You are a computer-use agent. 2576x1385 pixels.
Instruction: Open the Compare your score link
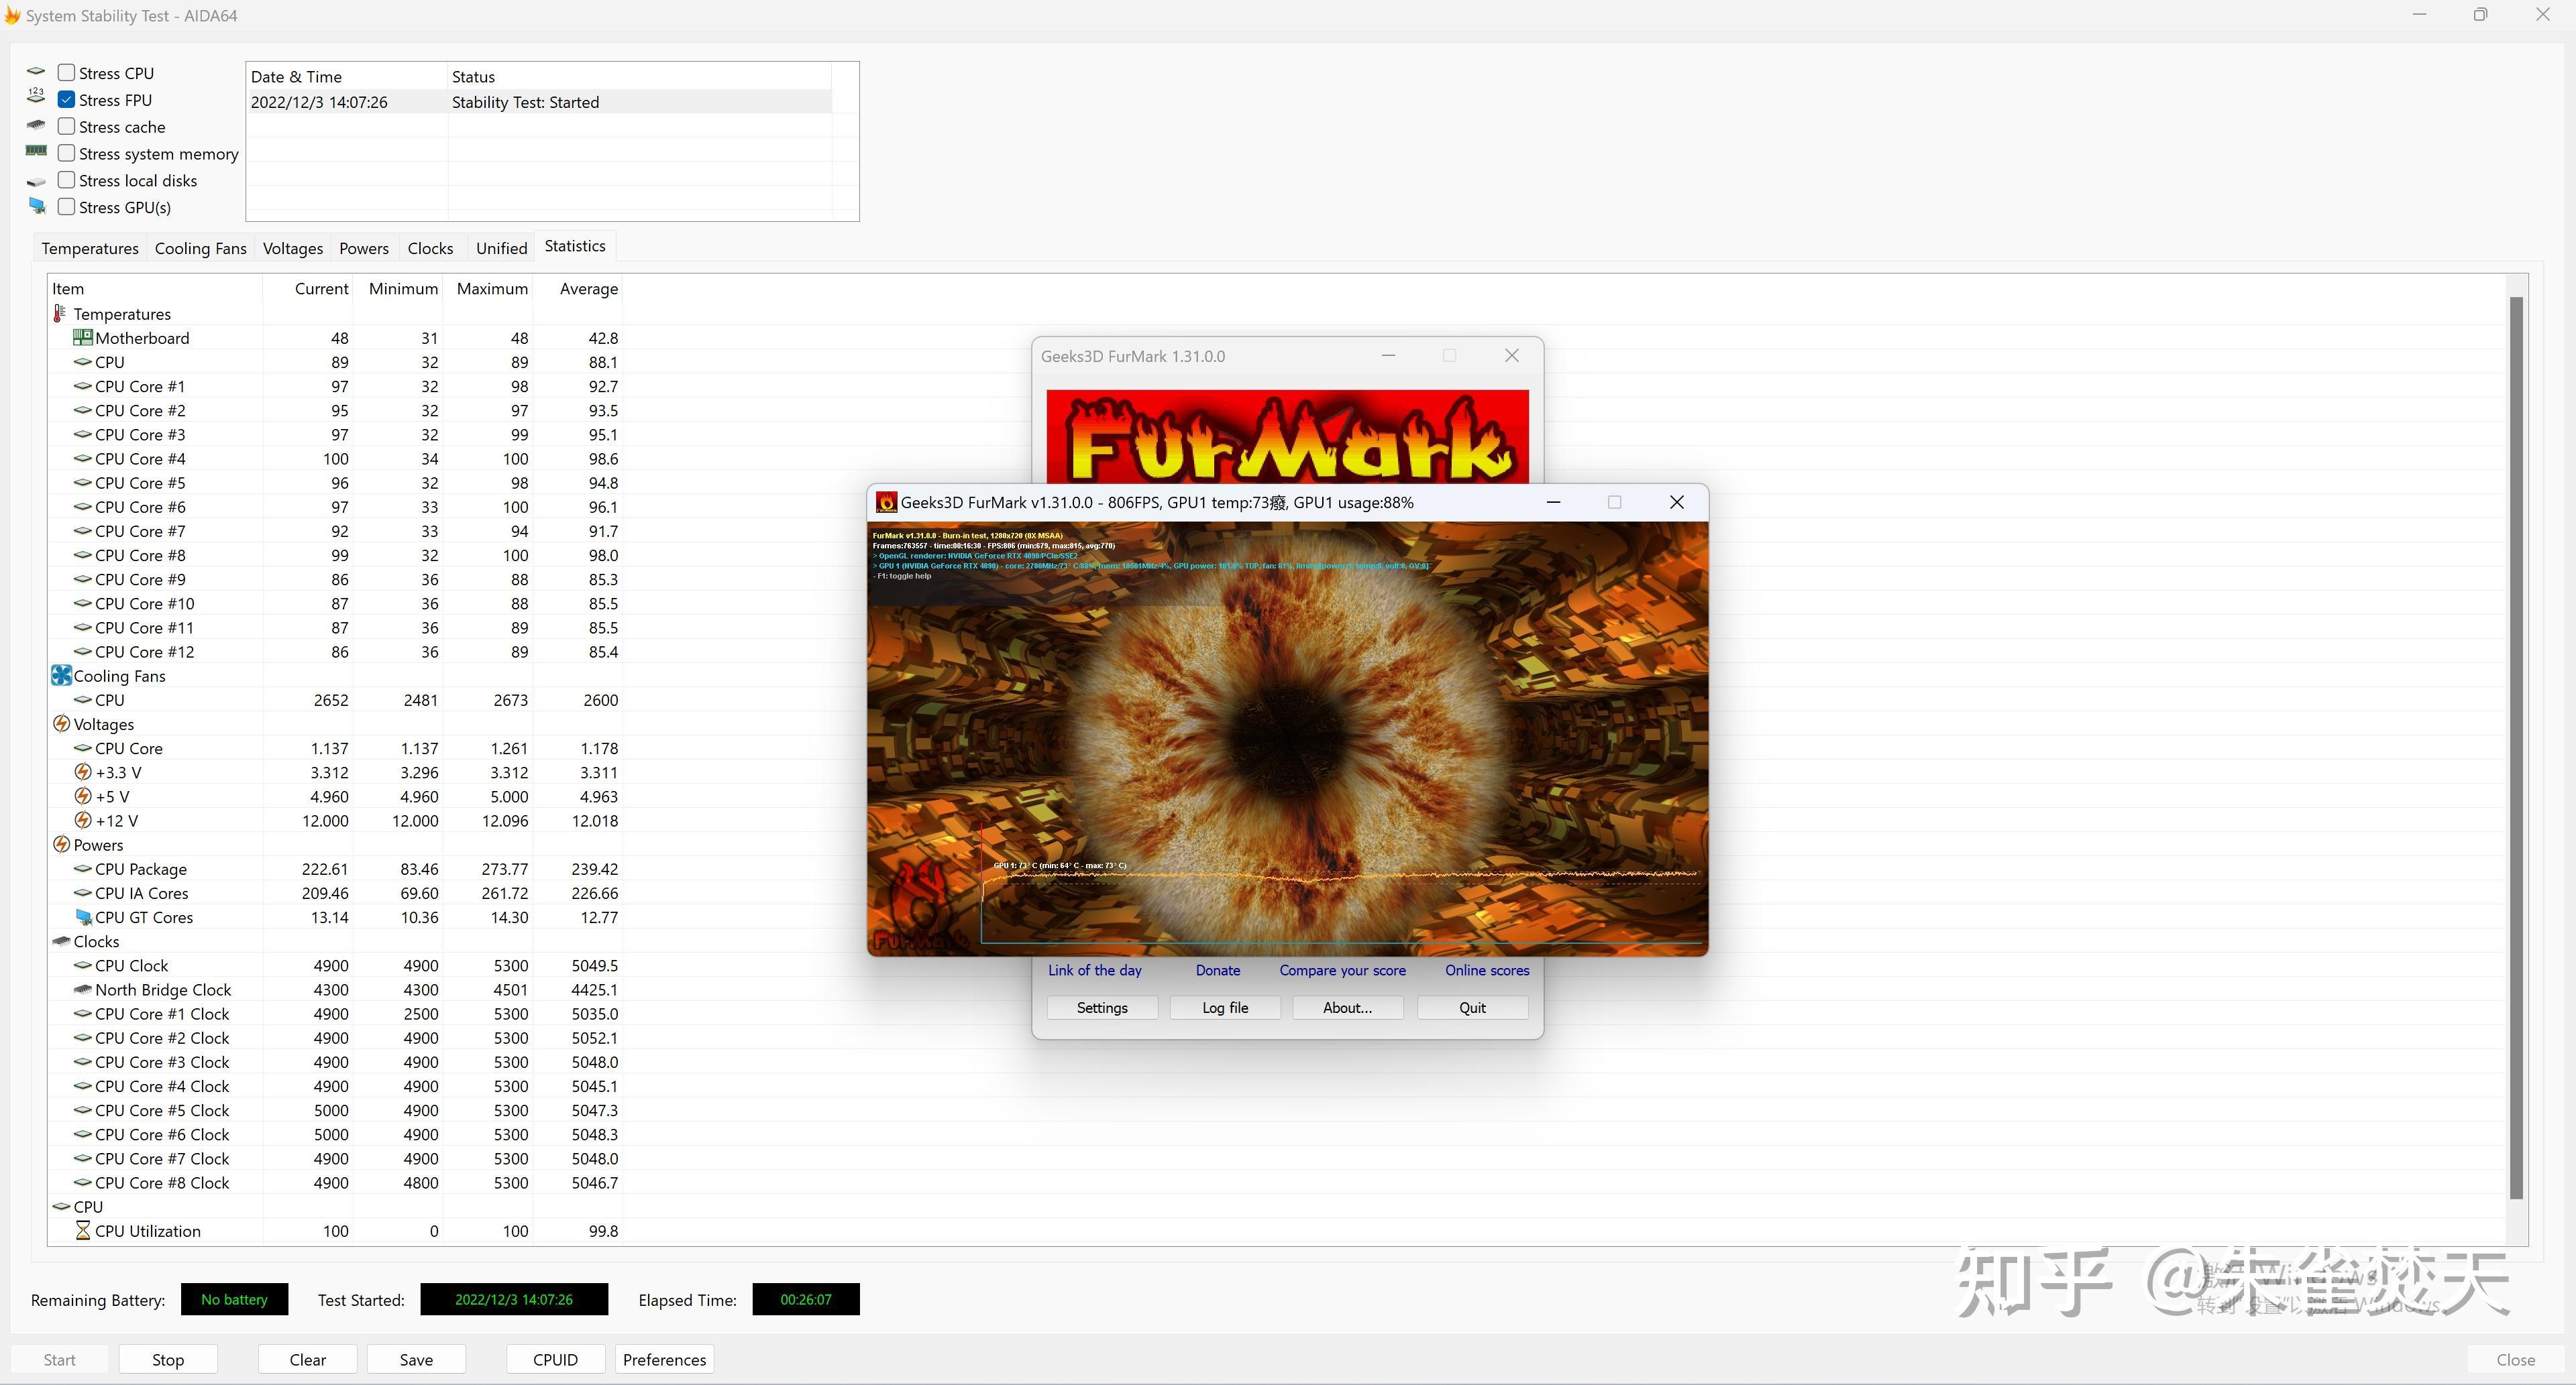(1342, 970)
